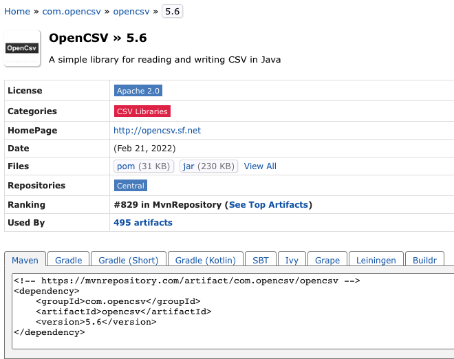Visit the http://opencsv.sf.net homepage link
This screenshot has width=454, height=359.
(x=158, y=131)
